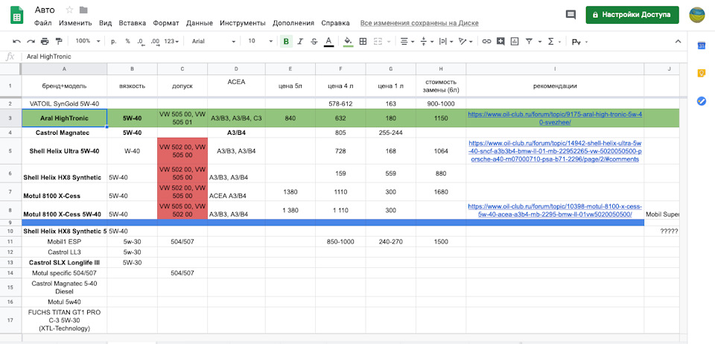Open the Вставка menu

click(133, 23)
